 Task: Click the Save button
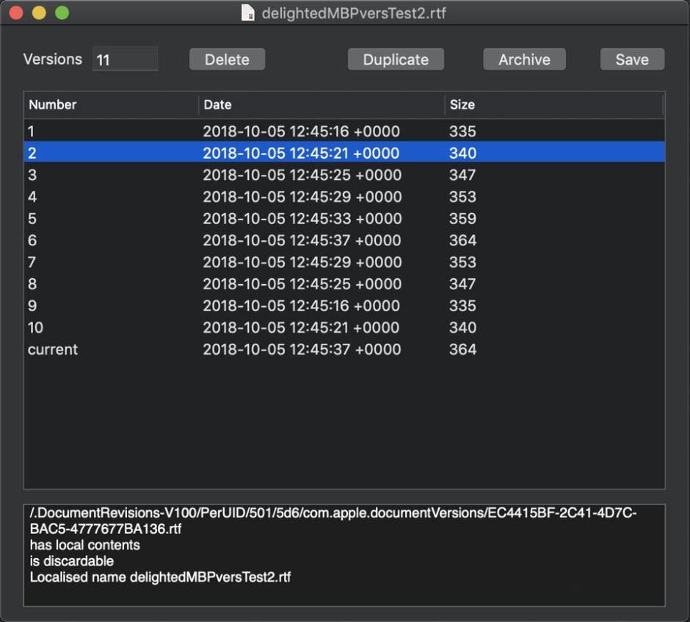(x=632, y=59)
